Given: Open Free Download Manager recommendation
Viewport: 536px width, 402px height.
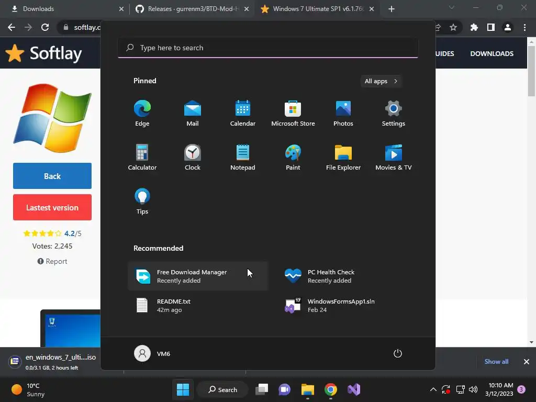Looking at the screenshot, I should [198, 276].
